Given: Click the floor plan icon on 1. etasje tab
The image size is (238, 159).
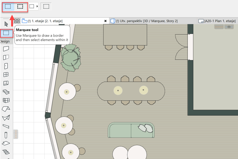Looking at the screenshot, I should (25, 21).
